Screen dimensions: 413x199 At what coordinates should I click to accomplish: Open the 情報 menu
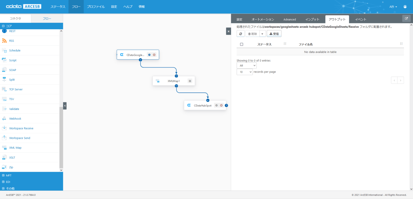click(141, 7)
